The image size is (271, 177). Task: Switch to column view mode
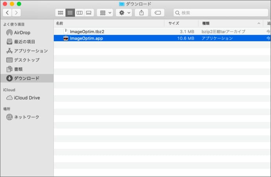tap(79, 13)
